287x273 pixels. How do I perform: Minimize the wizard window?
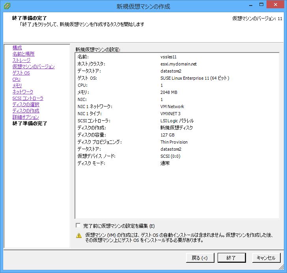tap(251, 5)
